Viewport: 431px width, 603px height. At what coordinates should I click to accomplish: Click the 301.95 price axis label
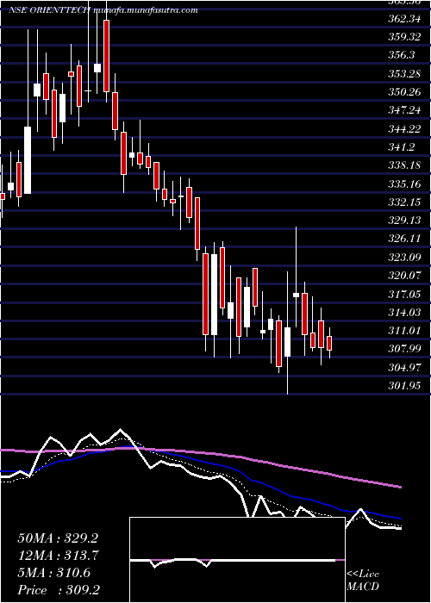(x=403, y=385)
